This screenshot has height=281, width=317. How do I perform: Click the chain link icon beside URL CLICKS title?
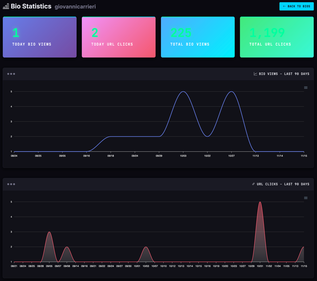253,184
